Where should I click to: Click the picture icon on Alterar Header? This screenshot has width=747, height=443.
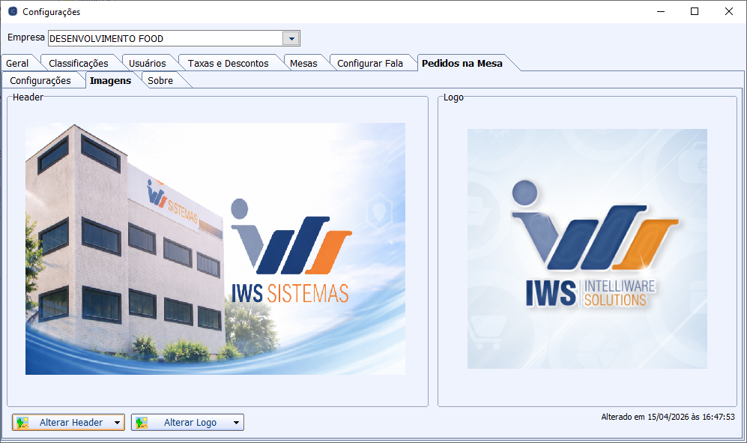(x=22, y=423)
